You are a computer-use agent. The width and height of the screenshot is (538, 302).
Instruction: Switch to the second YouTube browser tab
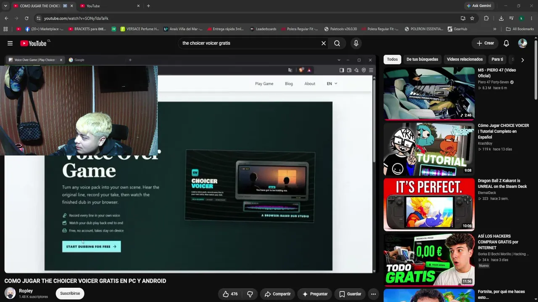pos(110,6)
